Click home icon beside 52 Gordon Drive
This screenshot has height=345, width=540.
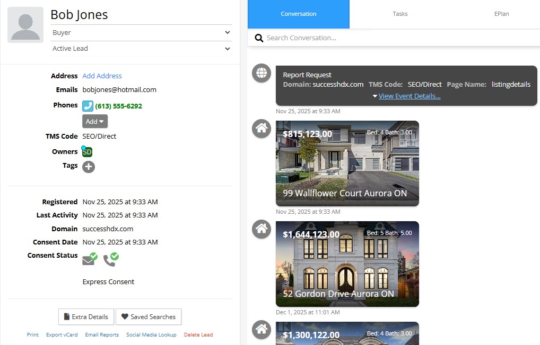261,229
